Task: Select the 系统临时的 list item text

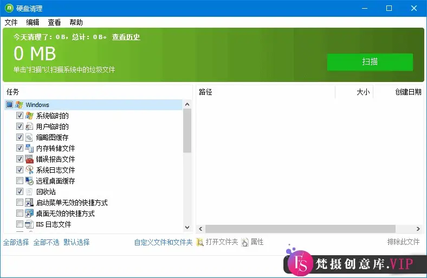Action: coord(52,116)
